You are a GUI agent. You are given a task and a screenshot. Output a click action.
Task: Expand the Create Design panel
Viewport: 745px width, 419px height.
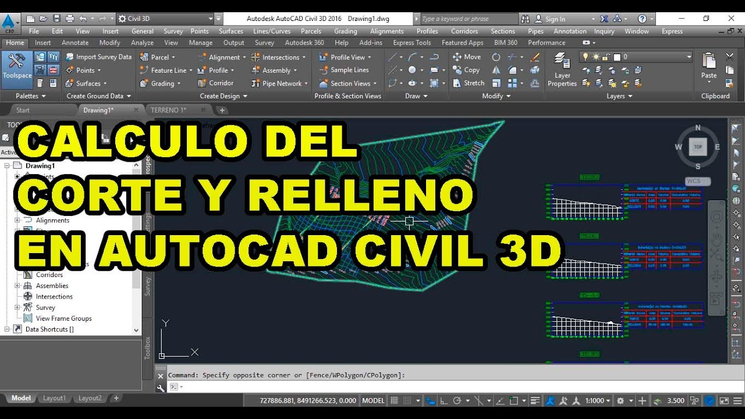point(223,96)
